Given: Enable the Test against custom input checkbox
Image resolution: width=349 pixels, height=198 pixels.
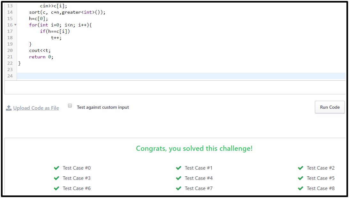Looking at the screenshot, I should click(x=70, y=105).
